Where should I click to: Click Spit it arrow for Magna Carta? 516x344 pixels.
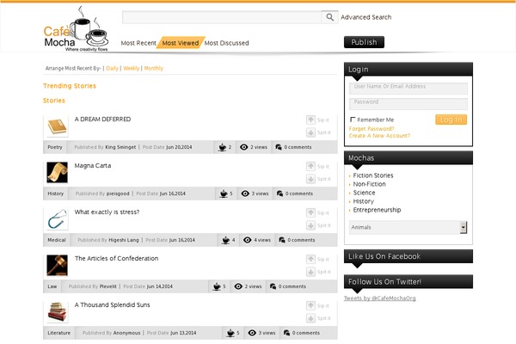tap(310, 179)
